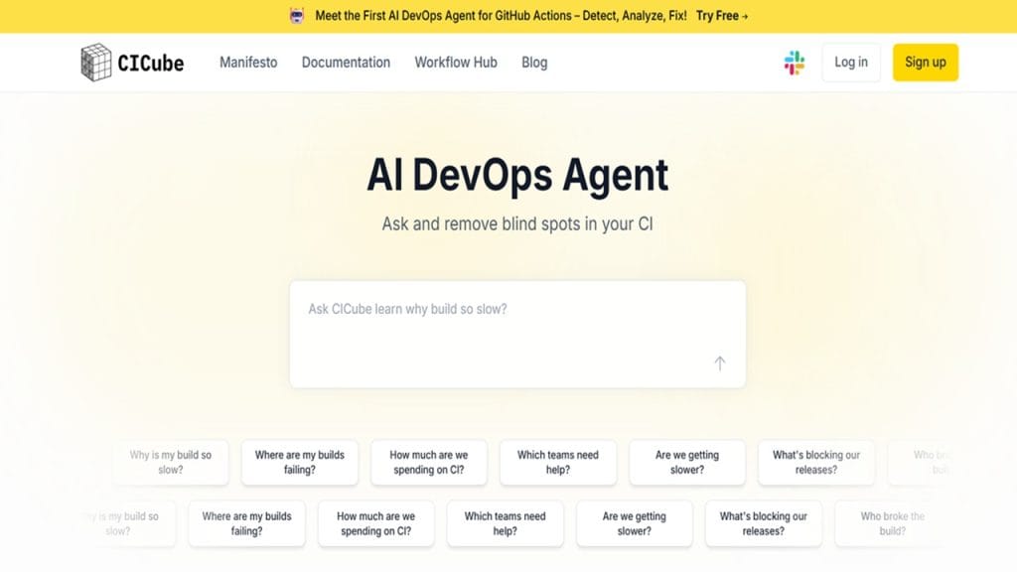Open Workflow Hub from the navigation
Screen dimensions: 1017x572
point(456,63)
